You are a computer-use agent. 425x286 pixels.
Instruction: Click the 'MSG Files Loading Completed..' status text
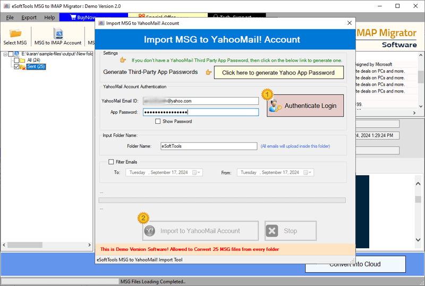153,282
